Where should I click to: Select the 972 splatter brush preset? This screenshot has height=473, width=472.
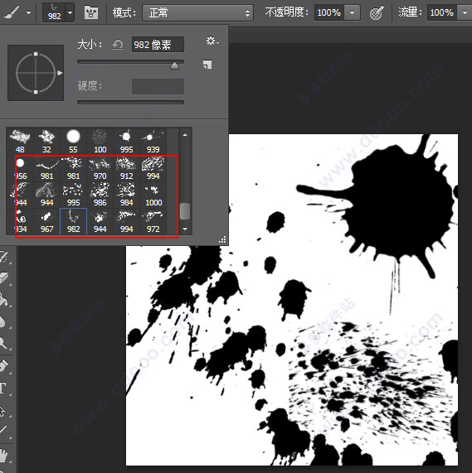point(153,222)
